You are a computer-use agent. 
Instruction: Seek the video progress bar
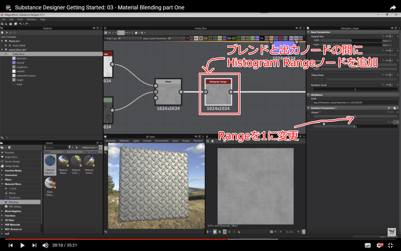(x=200, y=239)
